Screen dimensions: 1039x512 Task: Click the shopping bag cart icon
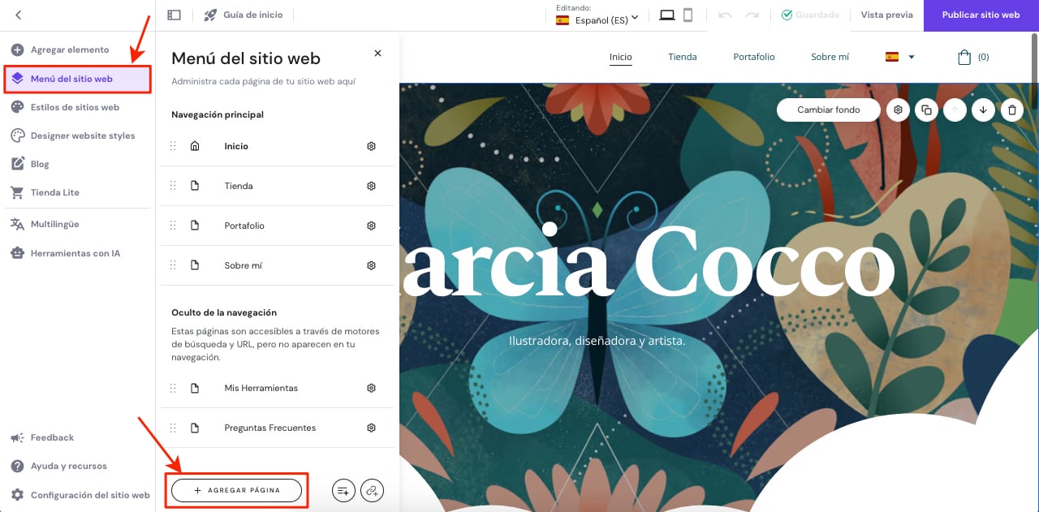(964, 57)
